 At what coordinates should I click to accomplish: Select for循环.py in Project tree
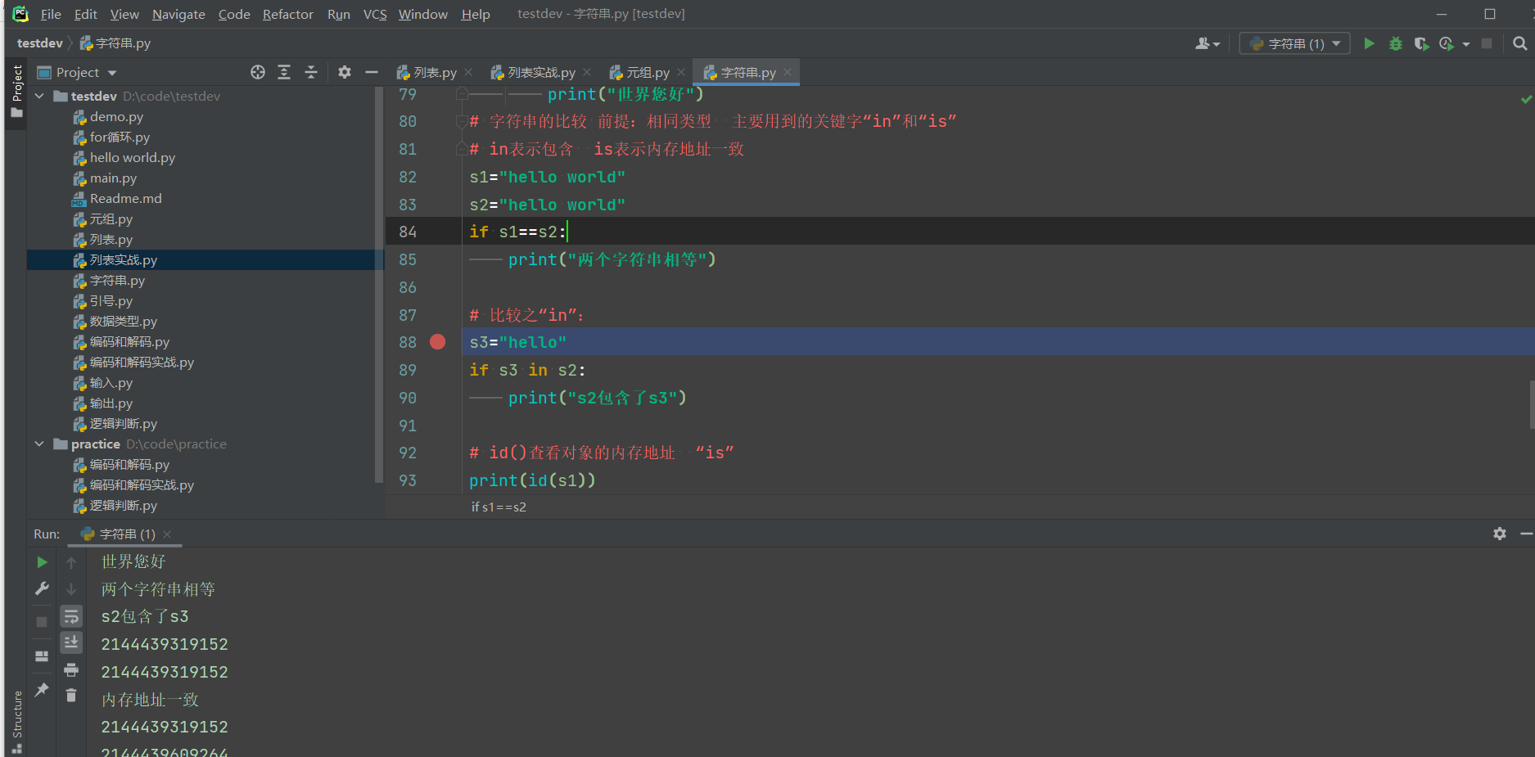click(x=120, y=137)
